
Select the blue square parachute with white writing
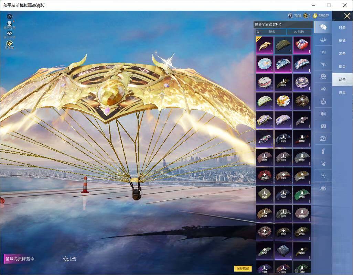[283, 251]
